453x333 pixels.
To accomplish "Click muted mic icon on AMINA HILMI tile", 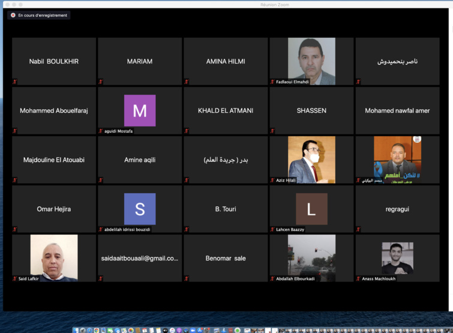I will (x=187, y=82).
